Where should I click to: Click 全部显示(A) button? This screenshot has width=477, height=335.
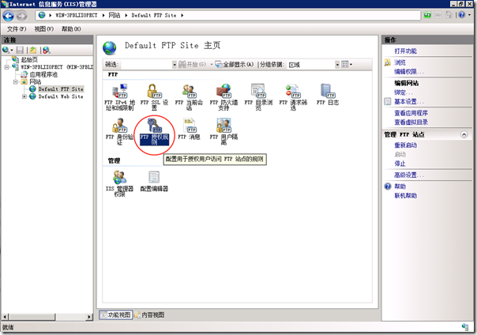[235, 65]
